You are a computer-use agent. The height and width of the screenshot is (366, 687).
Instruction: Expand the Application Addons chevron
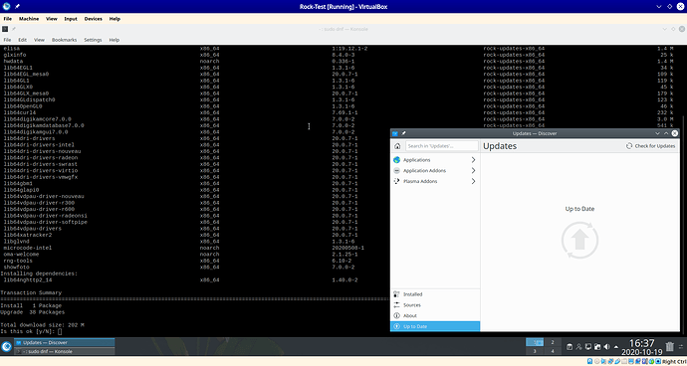(x=473, y=171)
